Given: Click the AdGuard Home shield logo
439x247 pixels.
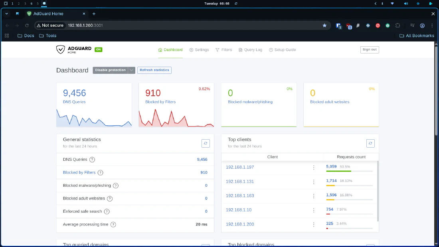Looking at the screenshot, I should click(x=61, y=49).
